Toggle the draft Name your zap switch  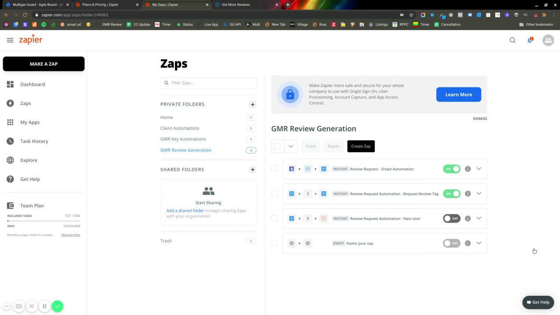coord(451,243)
